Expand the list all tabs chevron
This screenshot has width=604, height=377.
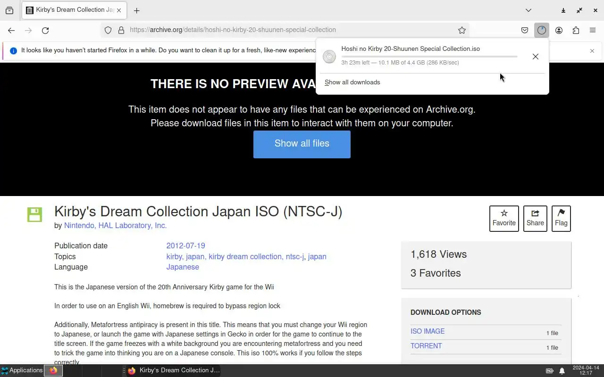[528, 10]
